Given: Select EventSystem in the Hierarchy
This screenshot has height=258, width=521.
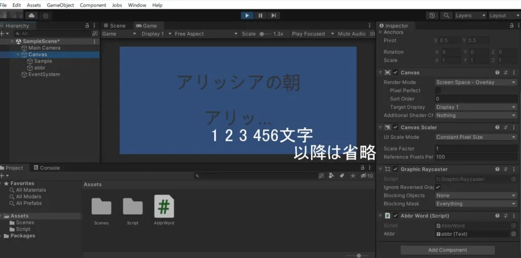Looking at the screenshot, I should (44, 74).
